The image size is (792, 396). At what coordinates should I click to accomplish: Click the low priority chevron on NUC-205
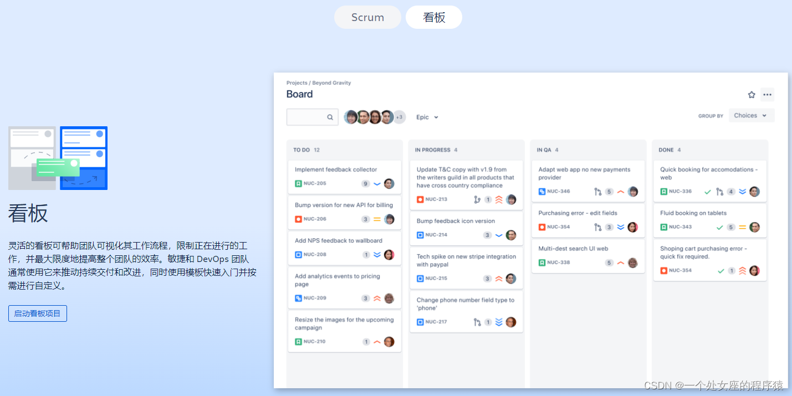tap(377, 183)
